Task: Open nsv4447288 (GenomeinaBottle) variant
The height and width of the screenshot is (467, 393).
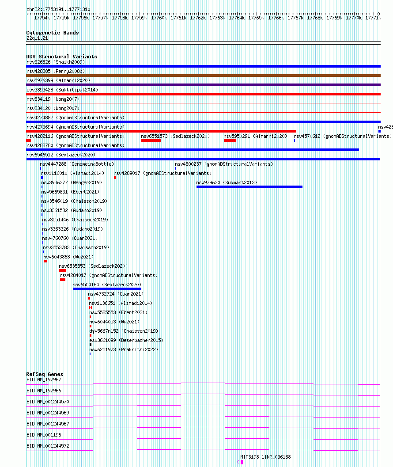Action: tap(77, 164)
